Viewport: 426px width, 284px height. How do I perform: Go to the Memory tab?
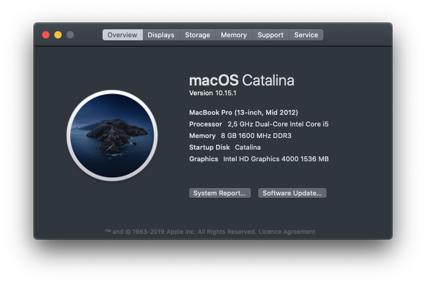[234, 35]
